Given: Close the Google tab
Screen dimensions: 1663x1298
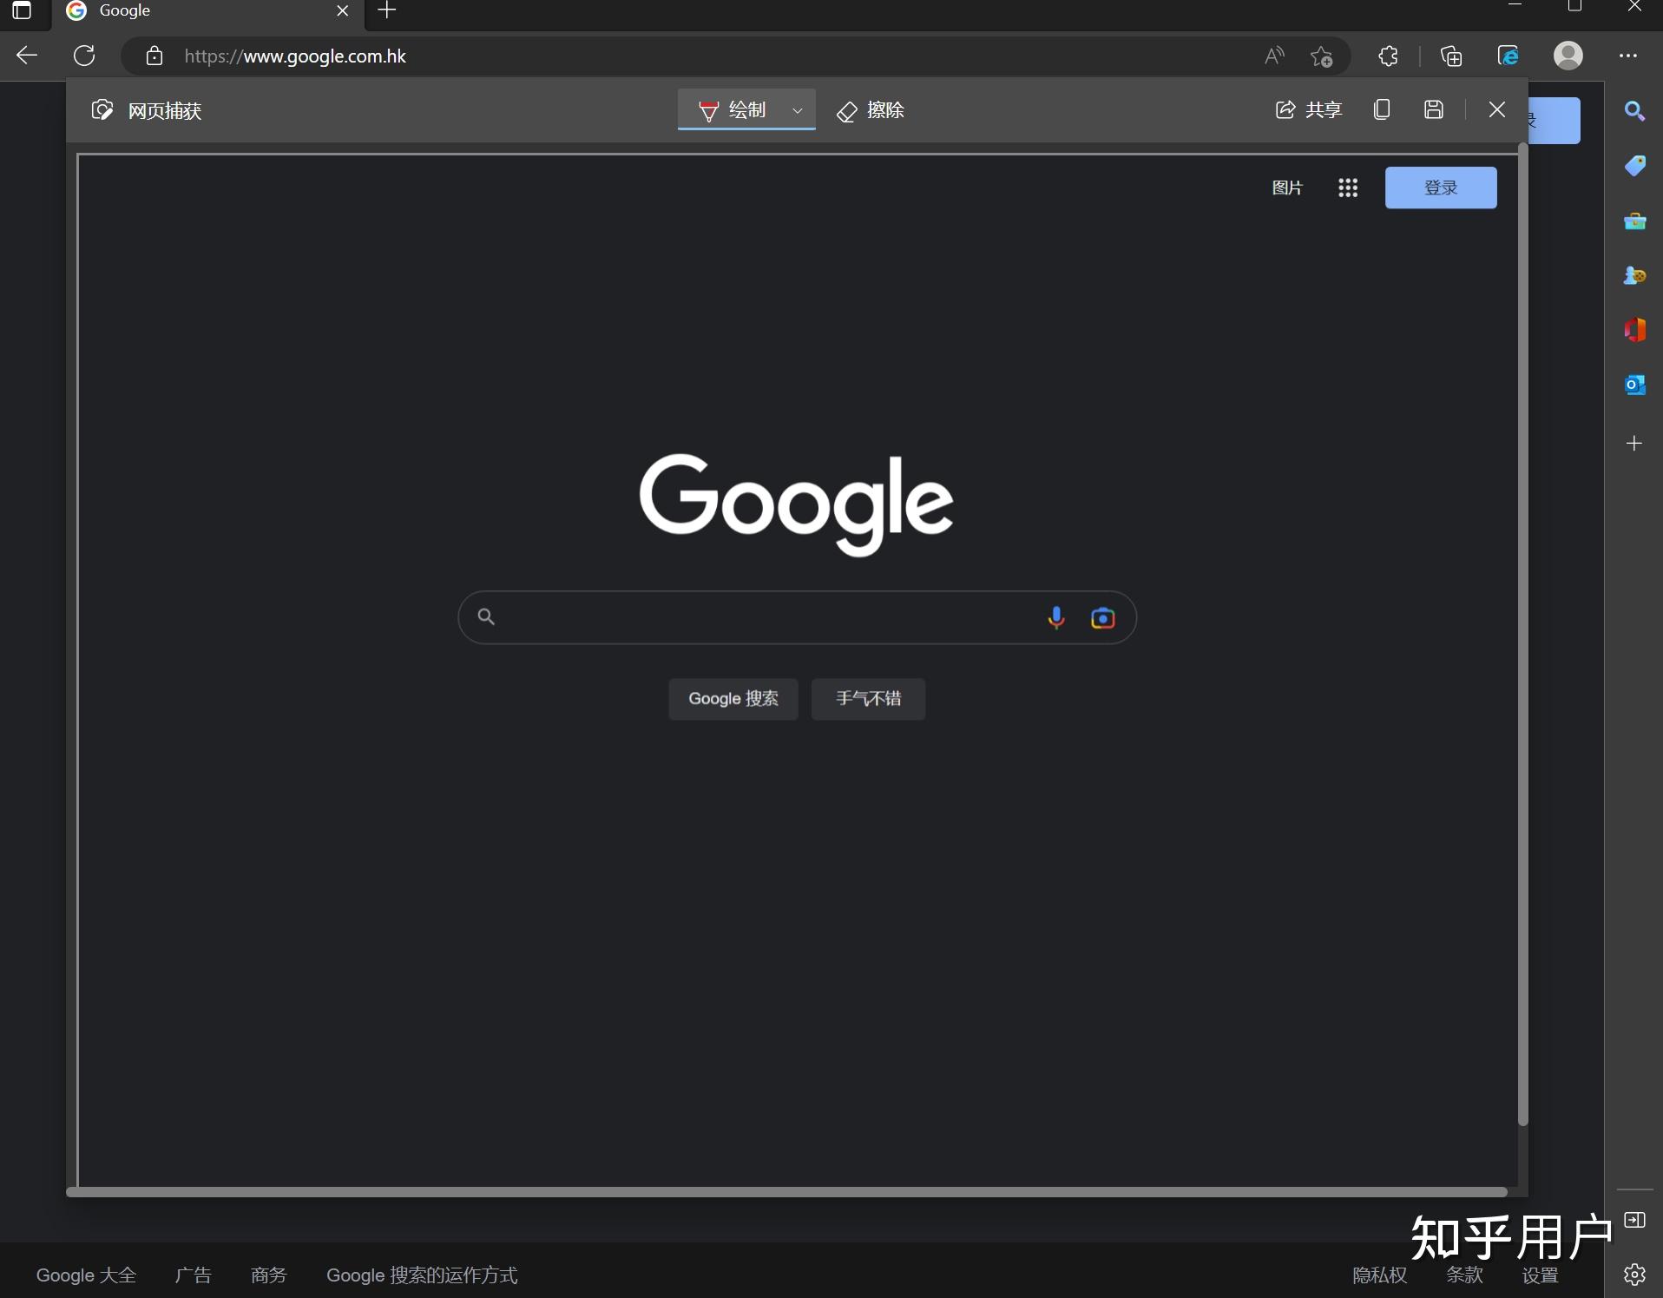Looking at the screenshot, I should 342,11.
